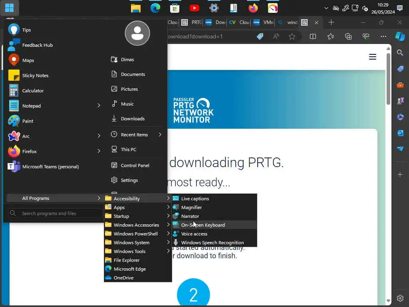The image size is (409, 307).
Task: Select Live captions
Action: [x=214, y=199]
